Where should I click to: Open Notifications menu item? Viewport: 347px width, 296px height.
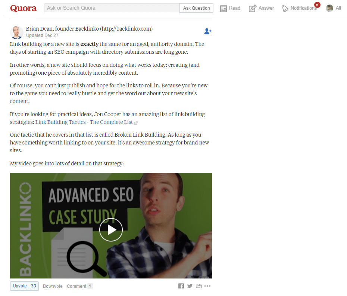point(303,8)
